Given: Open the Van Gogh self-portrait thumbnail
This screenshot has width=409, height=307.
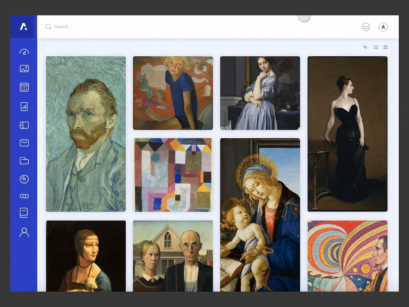Looking at the screenshot, I should 86,134.
